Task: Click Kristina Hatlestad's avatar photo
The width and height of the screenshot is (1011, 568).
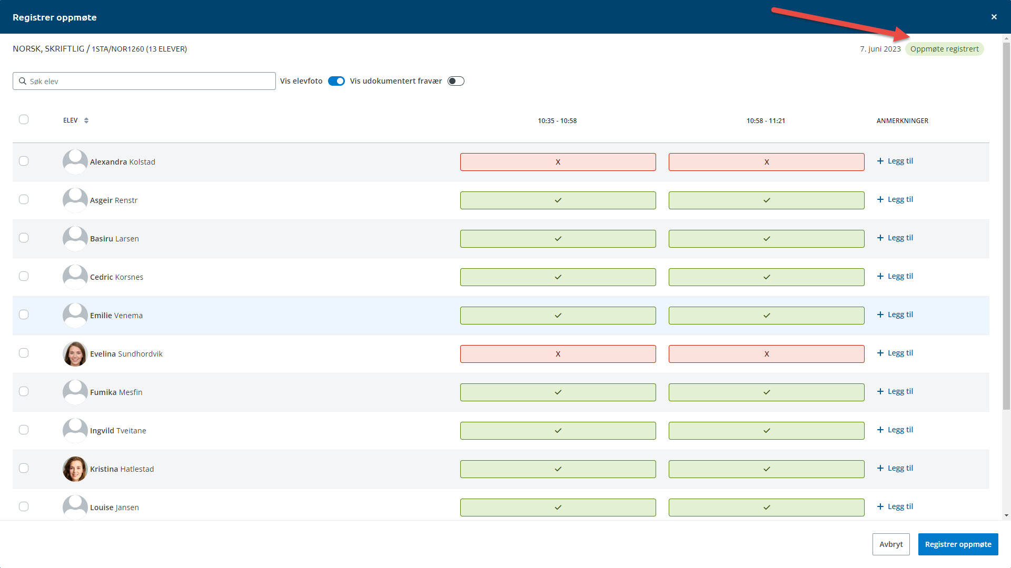Action: (75, 469)
